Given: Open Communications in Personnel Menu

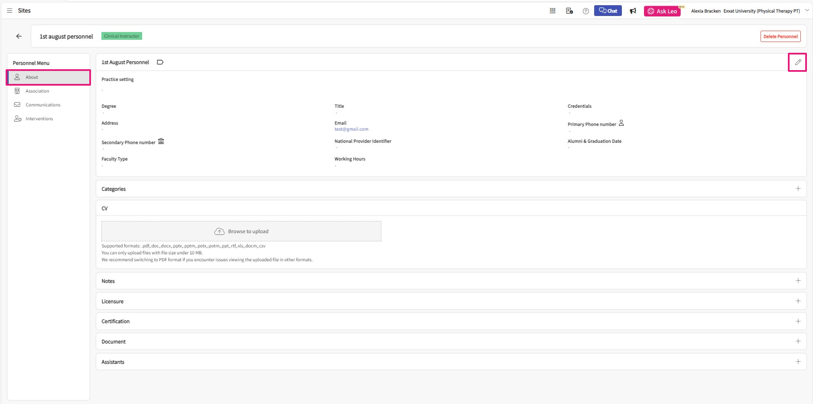Looking at the screenshot, I should (x=43, y=105).
